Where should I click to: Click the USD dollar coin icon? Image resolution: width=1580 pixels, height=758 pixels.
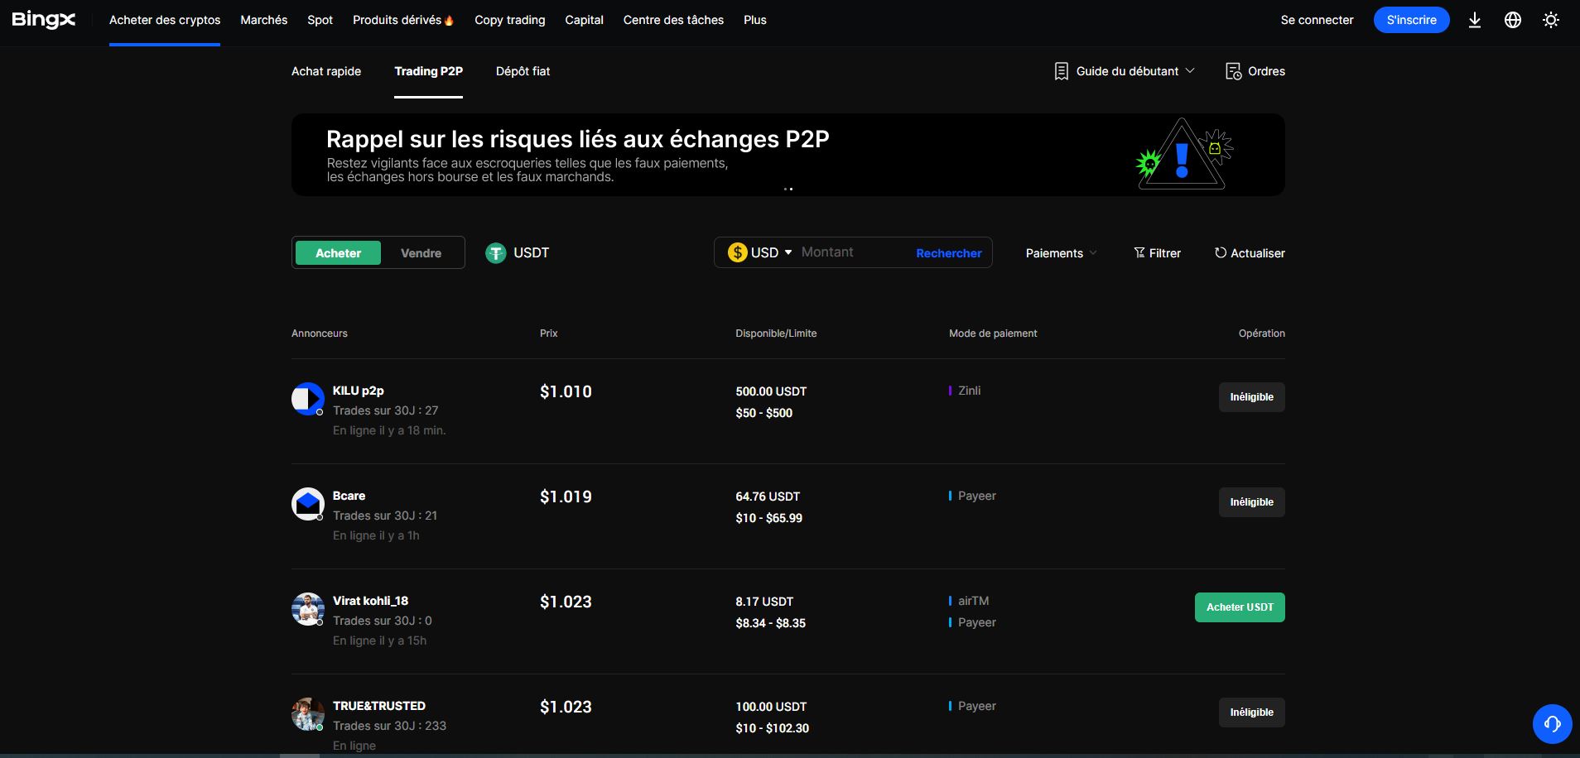[x=738, y=252]
